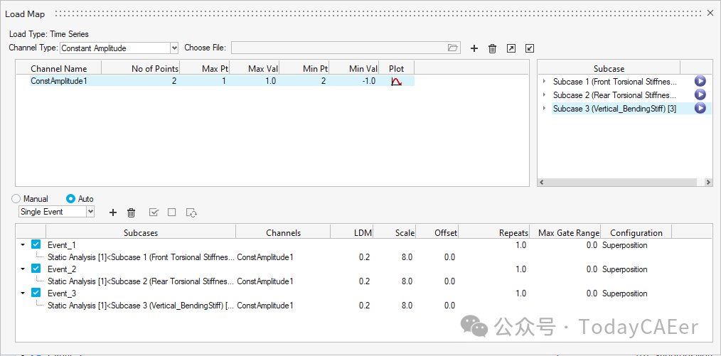Click Offset value 0.0 under Event_3

(449, 306)
